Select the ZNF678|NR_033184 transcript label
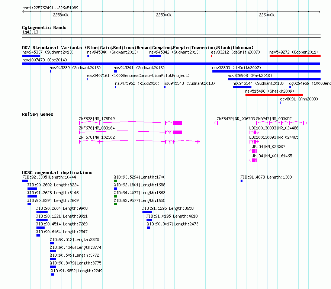 tap(97, 128)
